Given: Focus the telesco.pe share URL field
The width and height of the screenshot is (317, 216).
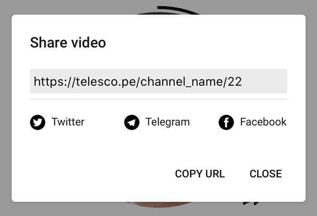Looking at the screenshot, I should click(158, 81).
